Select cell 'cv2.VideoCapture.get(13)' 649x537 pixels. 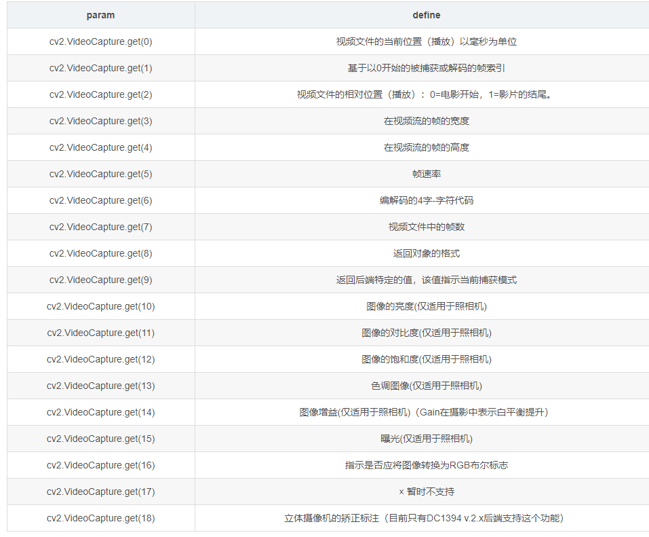pyautogui.click(x=100, y=386)
